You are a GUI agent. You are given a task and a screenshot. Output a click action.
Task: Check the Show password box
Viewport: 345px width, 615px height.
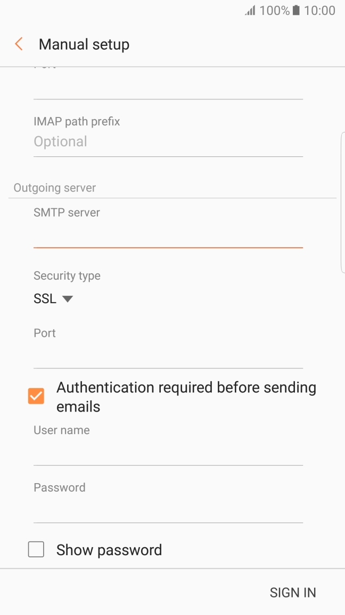[x=36, y=549]
